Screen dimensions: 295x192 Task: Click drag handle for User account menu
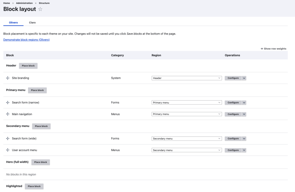(x=8, y=150)
